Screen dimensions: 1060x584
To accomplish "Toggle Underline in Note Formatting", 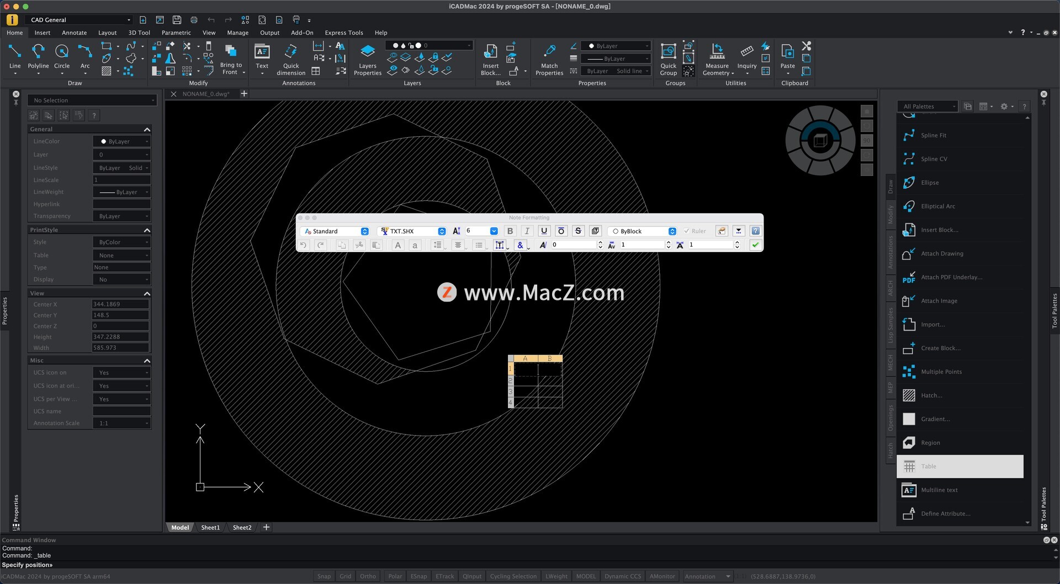I will (544, 231).
